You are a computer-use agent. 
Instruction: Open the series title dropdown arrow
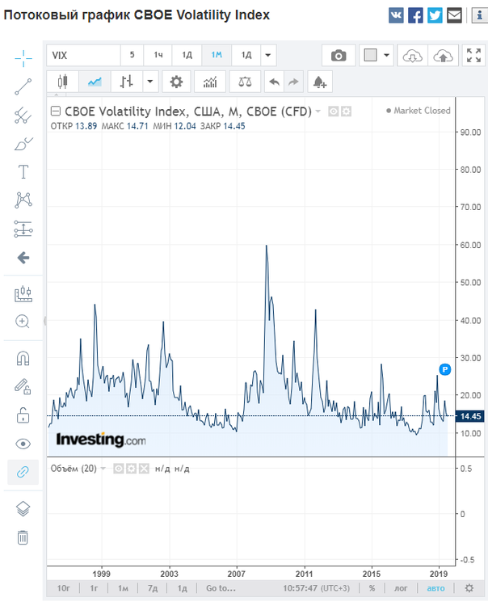coord(318,112)
